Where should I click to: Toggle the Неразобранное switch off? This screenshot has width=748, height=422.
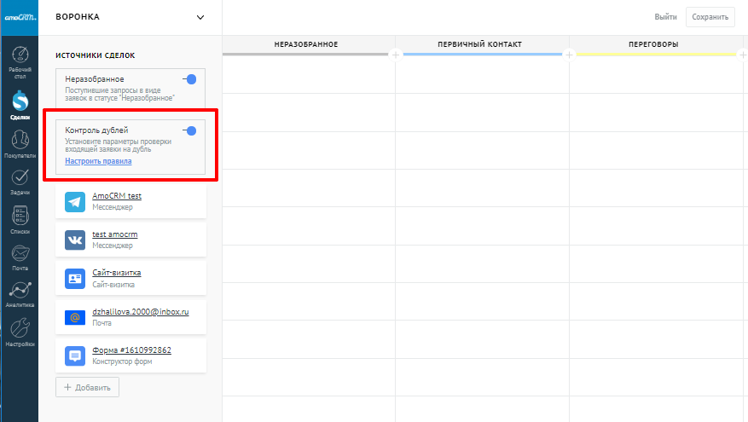190,79
